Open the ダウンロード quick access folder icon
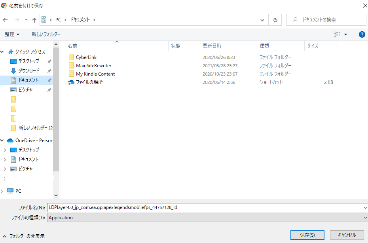The image size is (368, 243). click(x=13, y=70)
